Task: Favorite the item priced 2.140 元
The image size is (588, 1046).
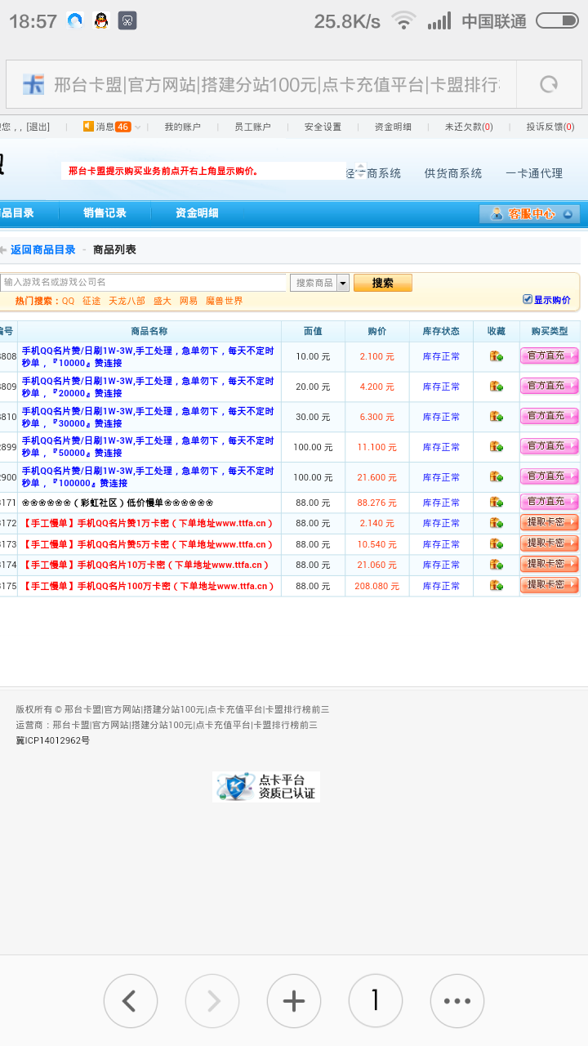Action: pos(496,523)
